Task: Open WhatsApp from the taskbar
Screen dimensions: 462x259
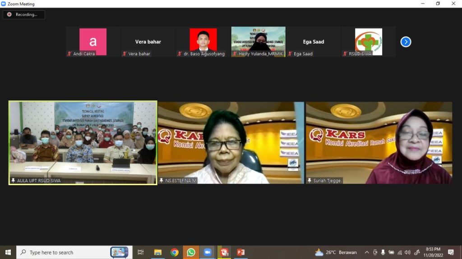Action: point(191,252)
